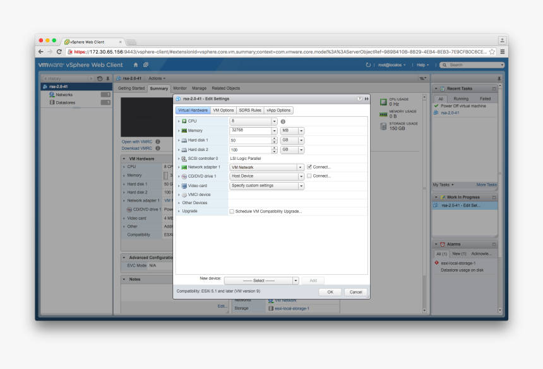Click the browser bookmark star icon
Viewport: 543px width, 369px height.
pyautogui.click(x=492, y=52)
